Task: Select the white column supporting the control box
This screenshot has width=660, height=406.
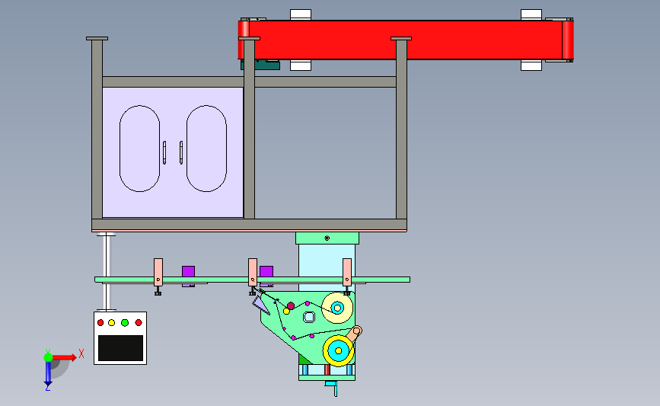Action: [x=107, y=272]
